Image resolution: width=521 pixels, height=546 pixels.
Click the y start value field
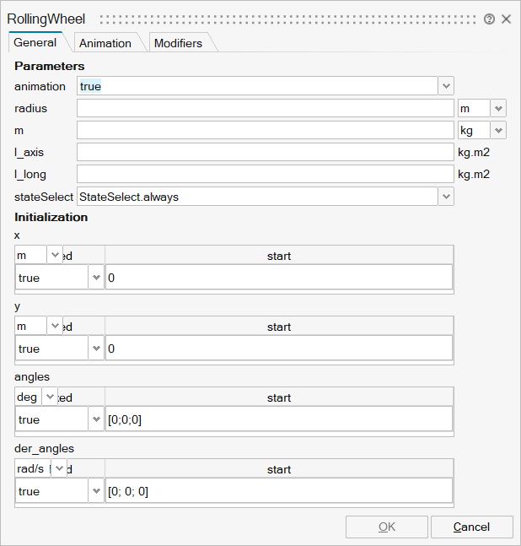click(x=278, y=349)
